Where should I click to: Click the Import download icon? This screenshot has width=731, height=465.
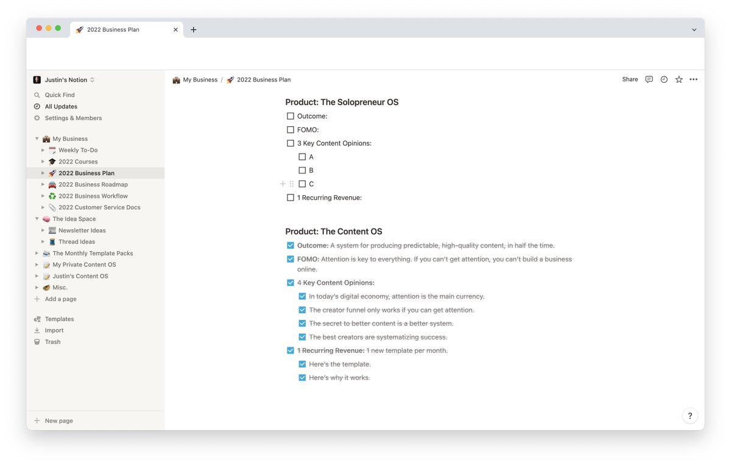37,330
